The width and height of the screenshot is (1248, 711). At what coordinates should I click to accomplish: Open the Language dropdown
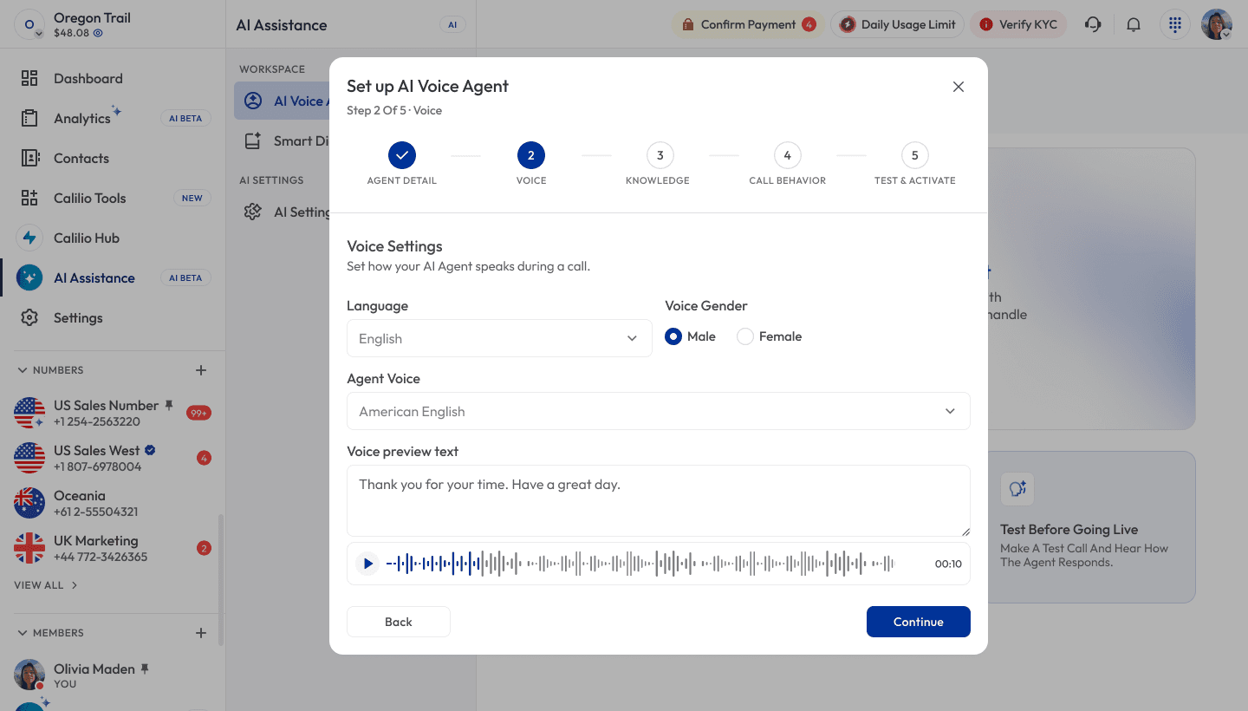pyautogui.click(x=499, y=338)
